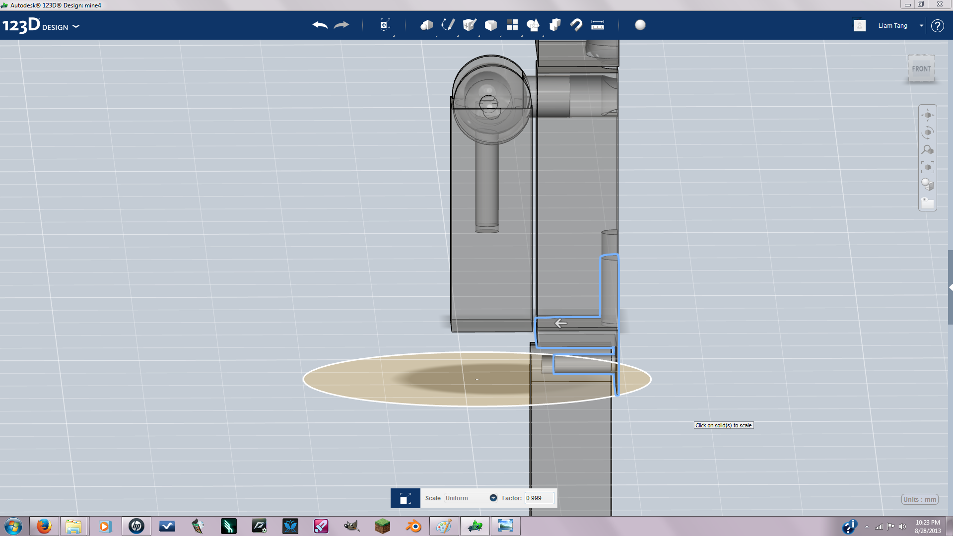Open the Primitives tool menu
The width and height of the screenshot is (953, 536).
click(x=426, y=25)
